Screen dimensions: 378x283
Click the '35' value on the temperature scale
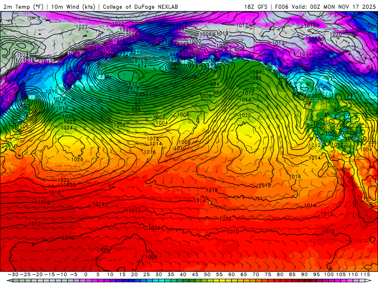point(171,275)
